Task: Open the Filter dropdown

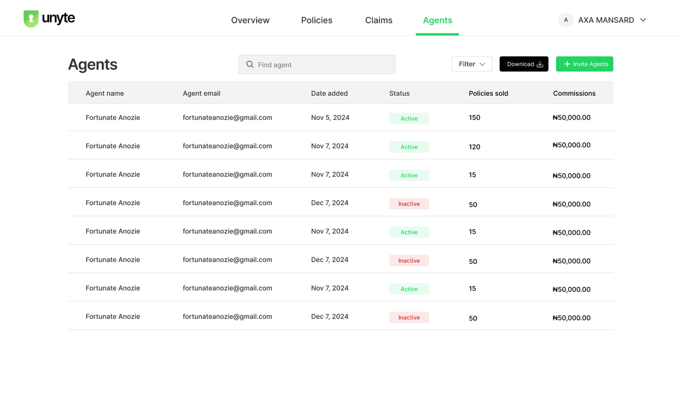Action: [472, 64]
